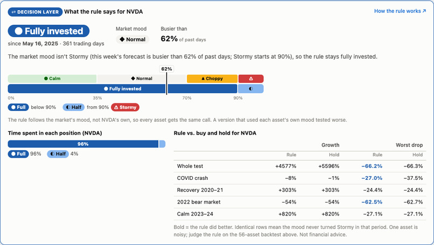
Task: Click the Full 96% legend pill
Action: tap(18, 154)
